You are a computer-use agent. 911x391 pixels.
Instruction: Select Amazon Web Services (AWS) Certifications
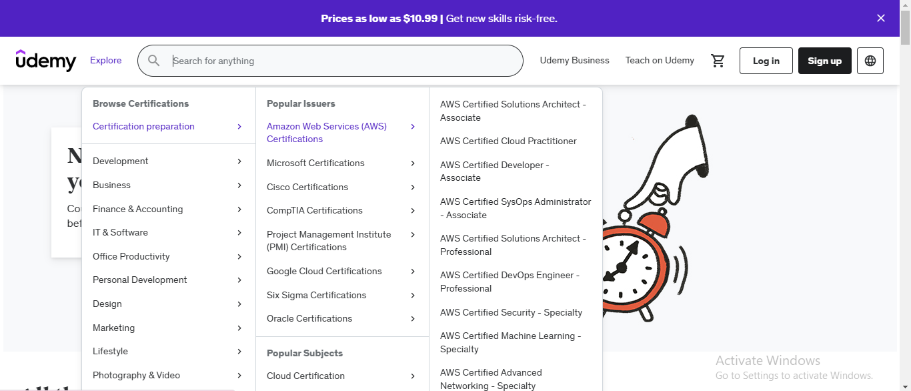tap(342, 133)
